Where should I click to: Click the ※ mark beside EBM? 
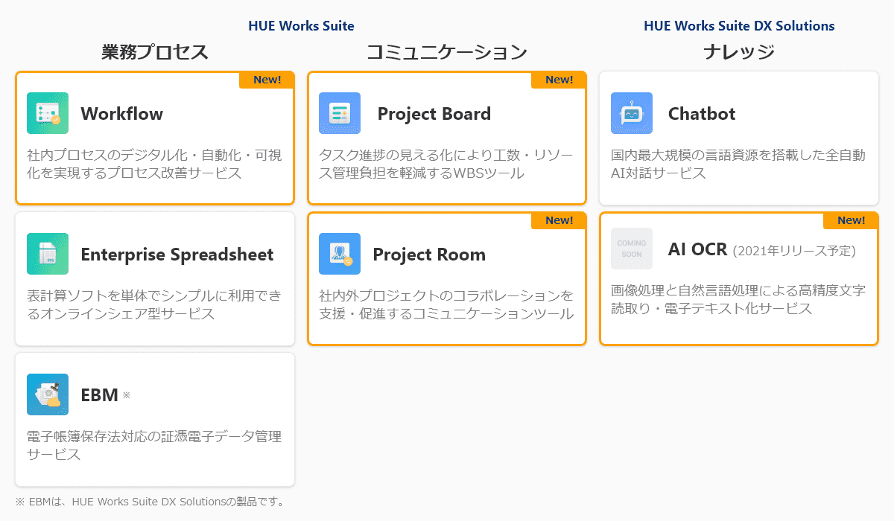pyautogui.click(x=126, y=395)
